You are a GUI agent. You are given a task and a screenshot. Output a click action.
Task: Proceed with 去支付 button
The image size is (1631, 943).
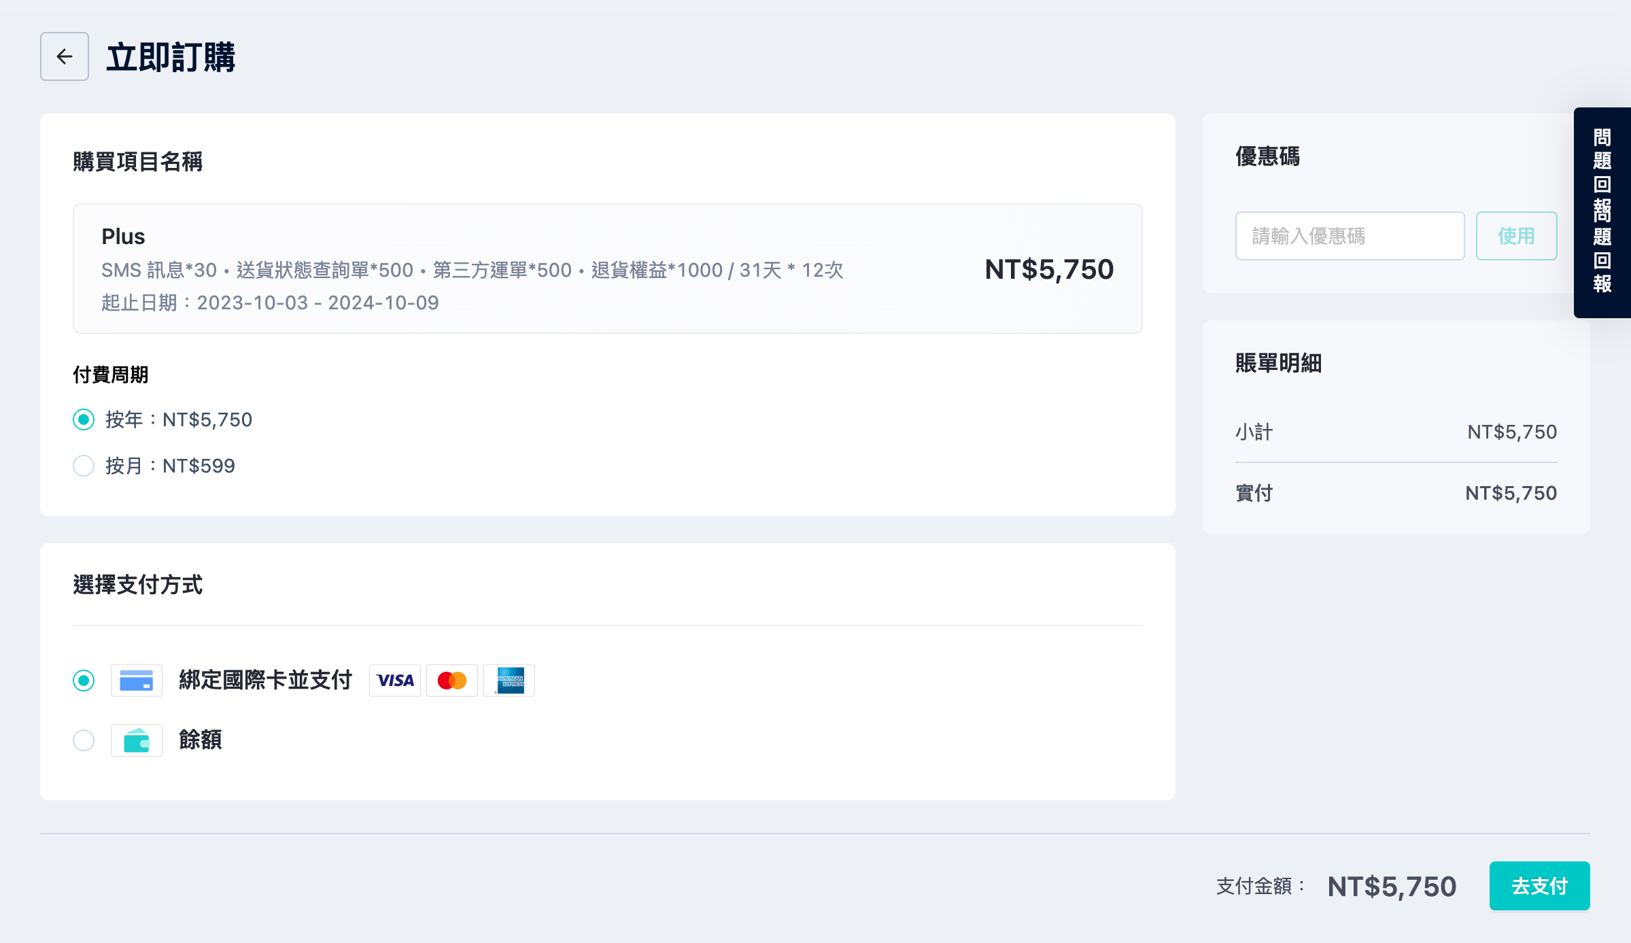click(x=1539, y=886)
